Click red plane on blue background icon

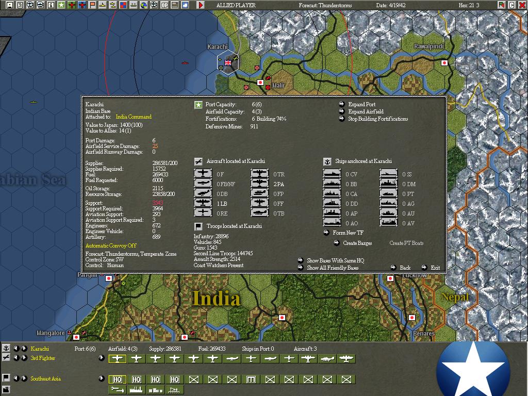coord(82,5)
